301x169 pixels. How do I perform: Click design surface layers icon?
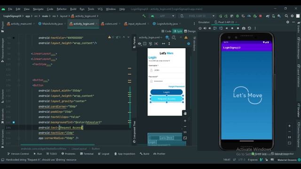tap(167, 38)
